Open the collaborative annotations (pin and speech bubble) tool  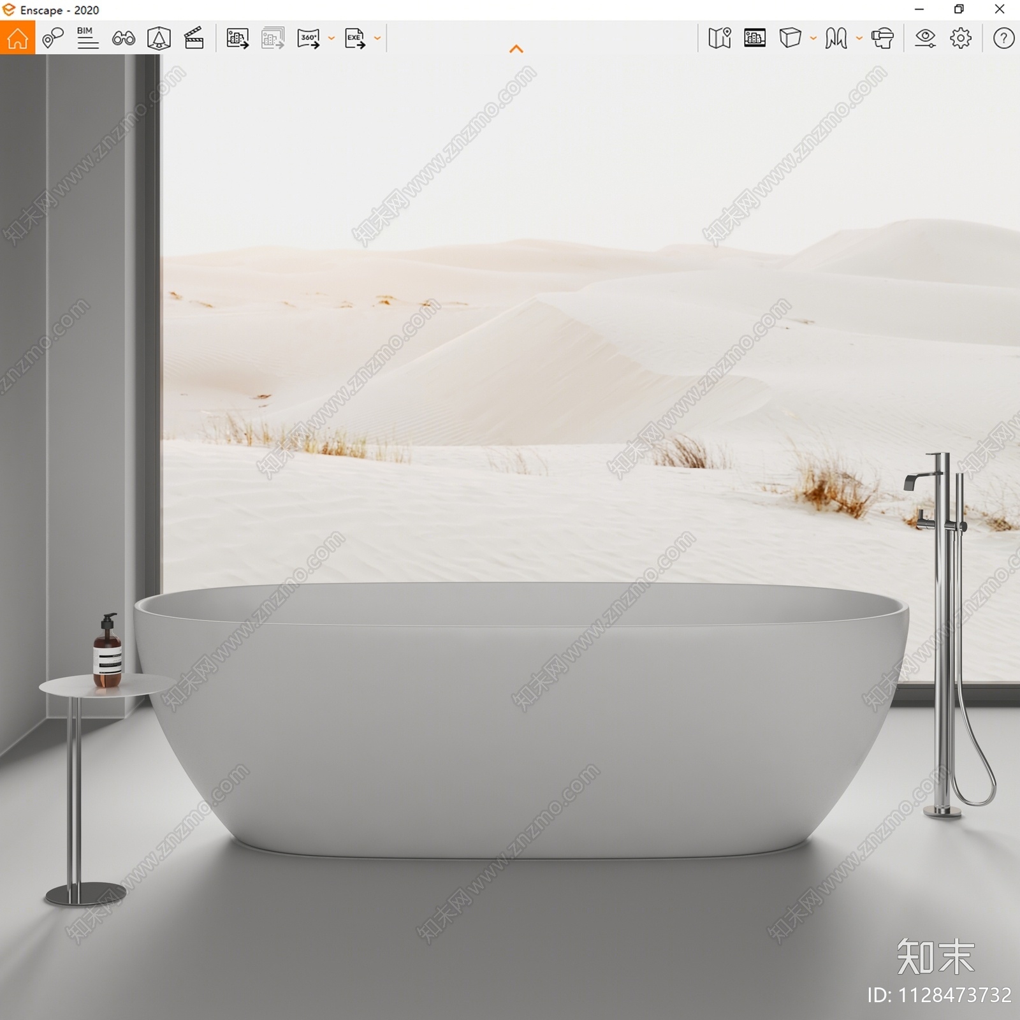coord(53,38)
